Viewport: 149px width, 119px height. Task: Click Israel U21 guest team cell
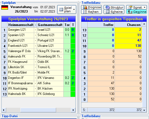(50, 30)
